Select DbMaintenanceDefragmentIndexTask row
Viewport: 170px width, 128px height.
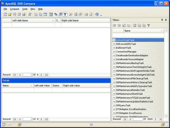[138, 71]
